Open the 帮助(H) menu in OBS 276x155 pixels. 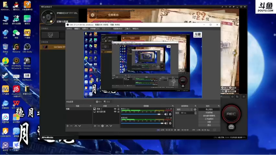pyautogui.click(x=135, y=29)
